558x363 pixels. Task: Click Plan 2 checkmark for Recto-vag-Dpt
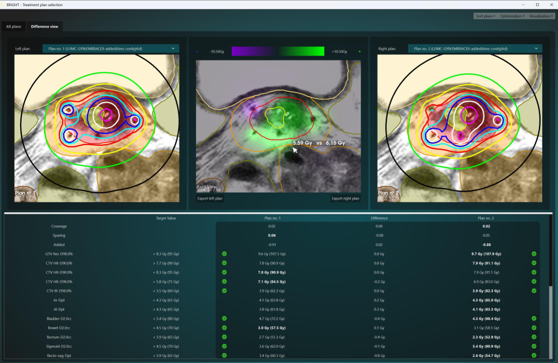[534, 355]
